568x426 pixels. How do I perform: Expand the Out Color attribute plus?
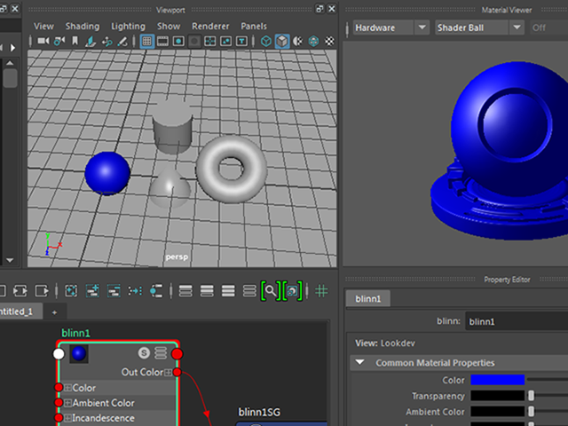pos(168,373)
